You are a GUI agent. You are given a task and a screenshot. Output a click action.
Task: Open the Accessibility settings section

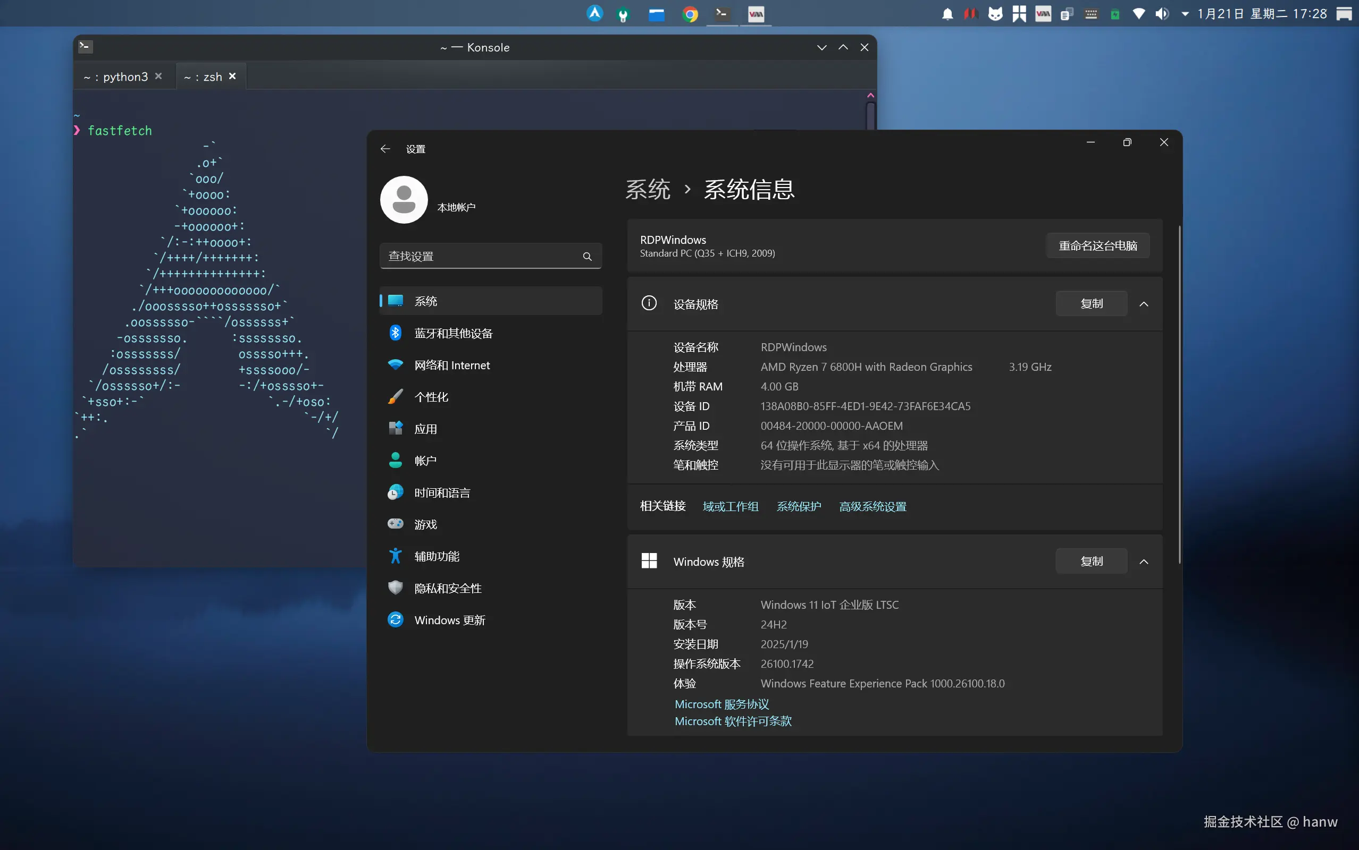tap(437, 557)
